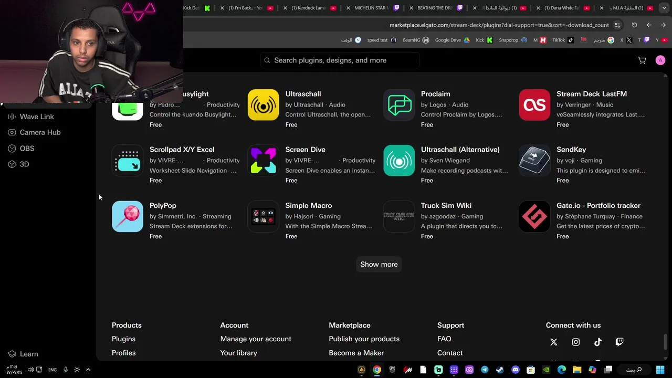Open the Google Drive bookmark

point(453,40)
